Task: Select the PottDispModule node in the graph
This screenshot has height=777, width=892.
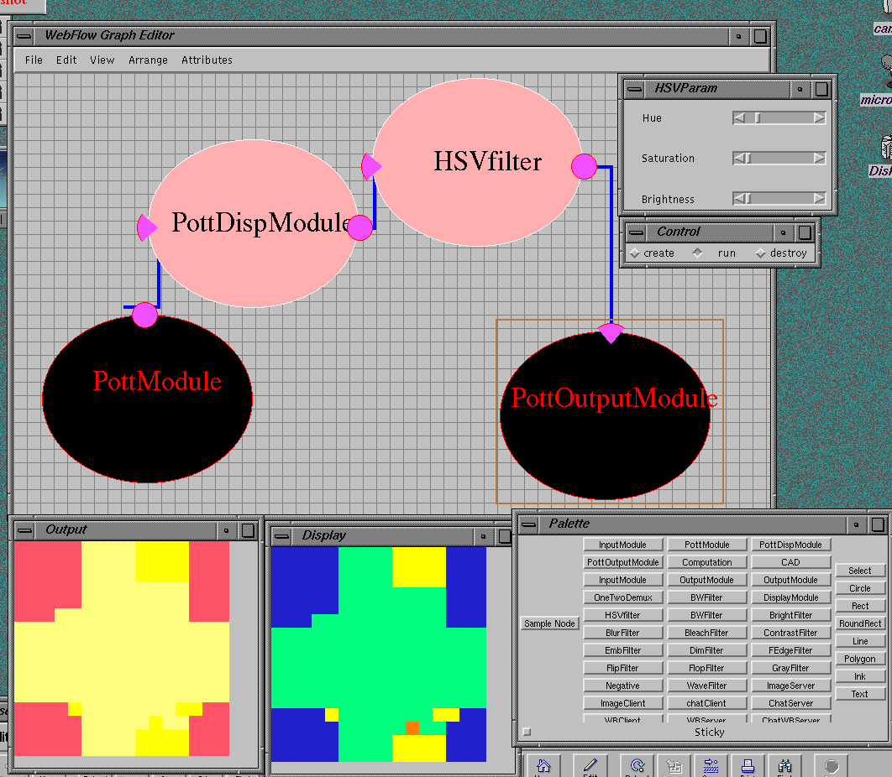Action: tap(254, 223)
